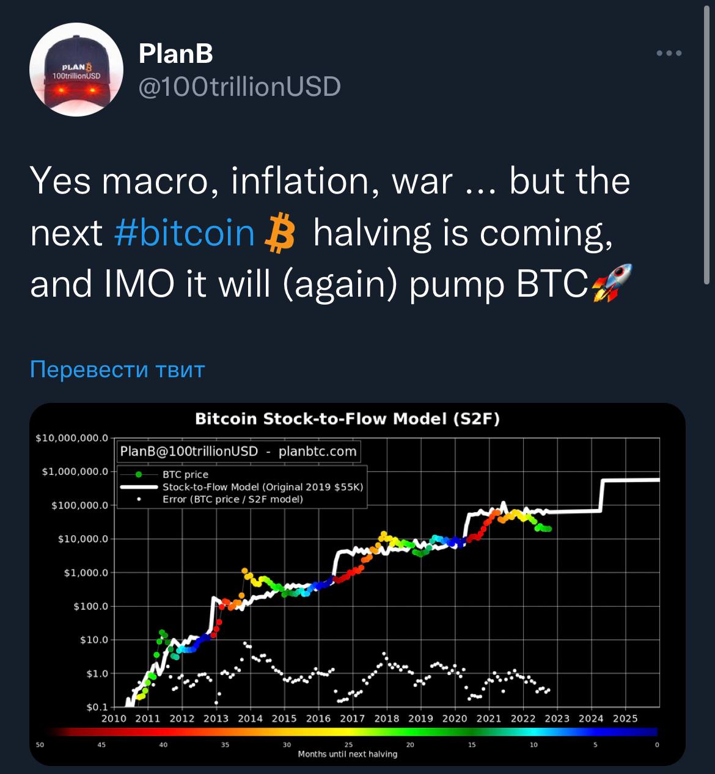The height and width of the screenshot is (774, 715).
Task: Click the Months until next halving caption
Action: coord(347,754)
